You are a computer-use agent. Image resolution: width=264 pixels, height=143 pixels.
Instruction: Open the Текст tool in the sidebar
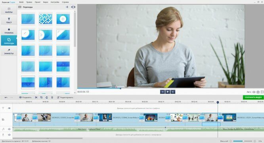coord(9,20)
